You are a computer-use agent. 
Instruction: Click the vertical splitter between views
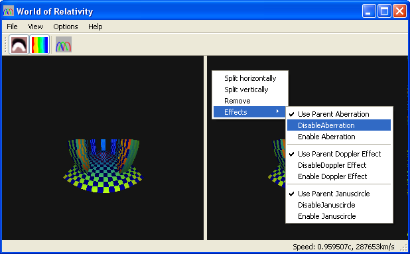pyautogui.click(x=205, y=148)
